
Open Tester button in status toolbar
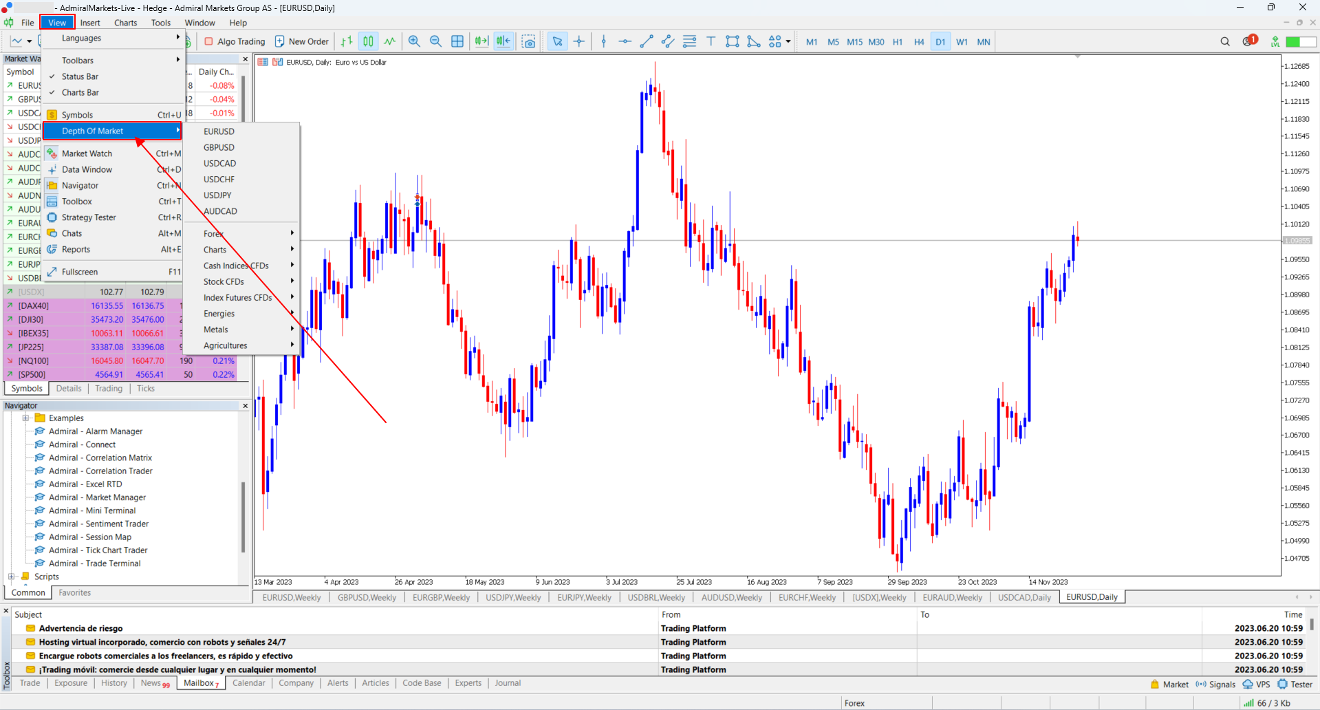[1295, 685]
